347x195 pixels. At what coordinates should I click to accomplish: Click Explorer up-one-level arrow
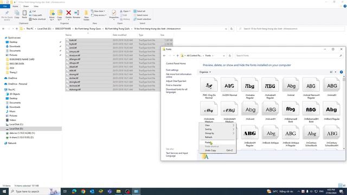coord(17,29)
